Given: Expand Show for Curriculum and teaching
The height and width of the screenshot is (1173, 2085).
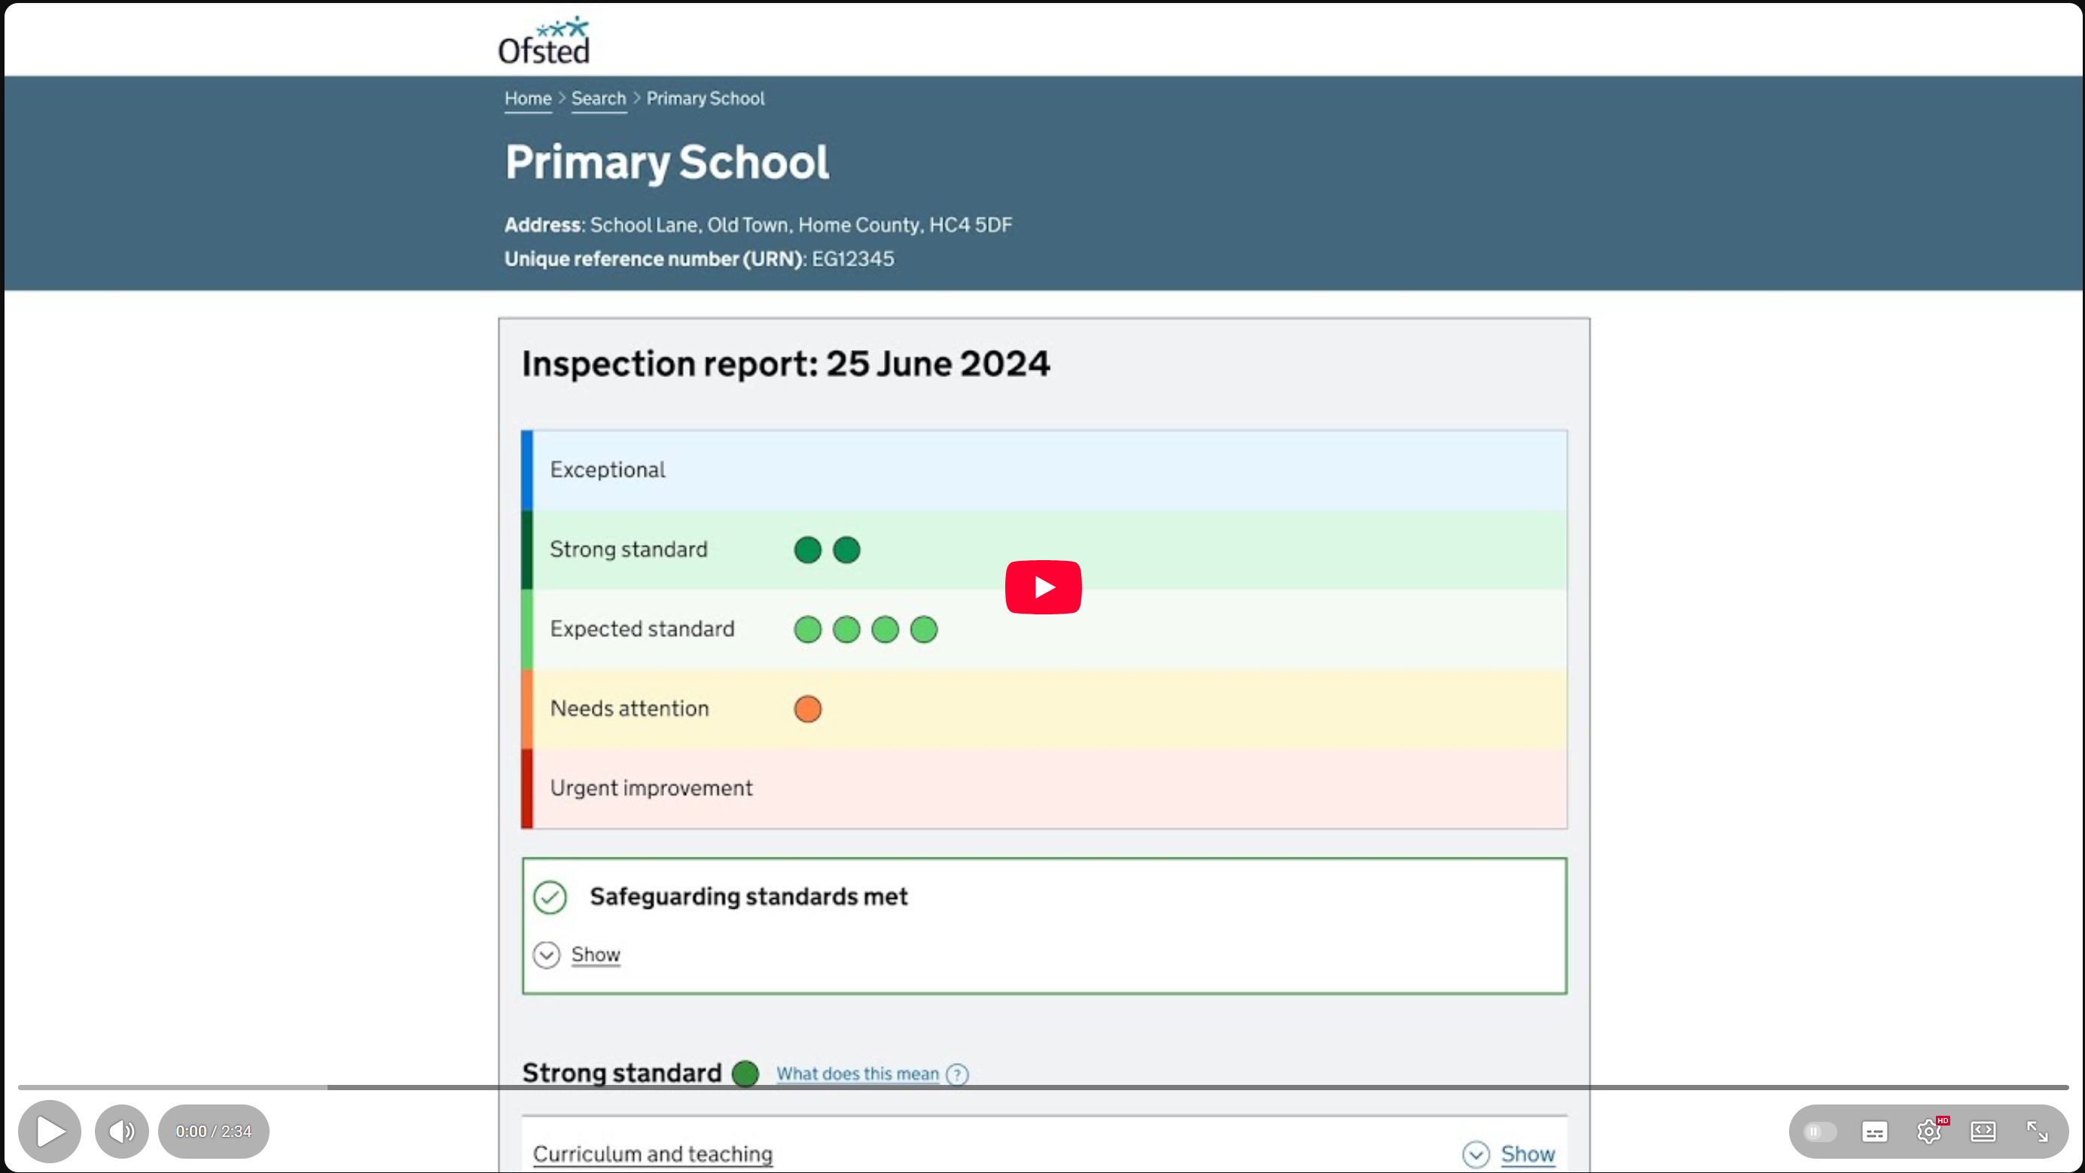Looking at the screenshot, I should [x=1526, y=1153].
